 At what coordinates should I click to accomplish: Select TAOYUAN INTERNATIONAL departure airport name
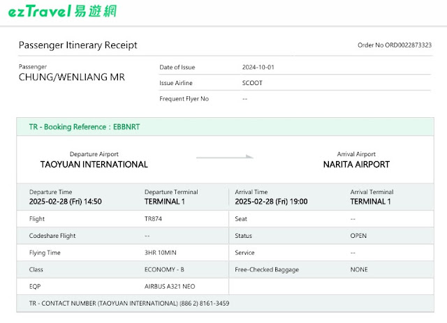click(94, 165)
